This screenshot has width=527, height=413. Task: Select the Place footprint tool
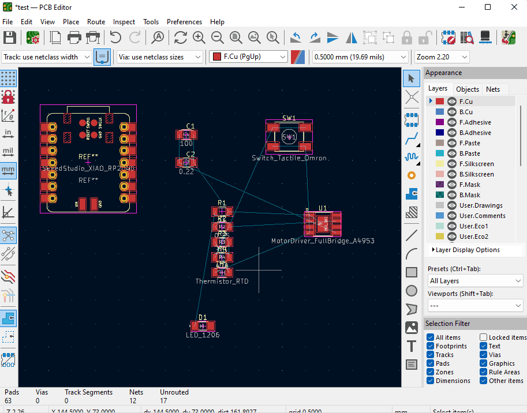(412, 119)
